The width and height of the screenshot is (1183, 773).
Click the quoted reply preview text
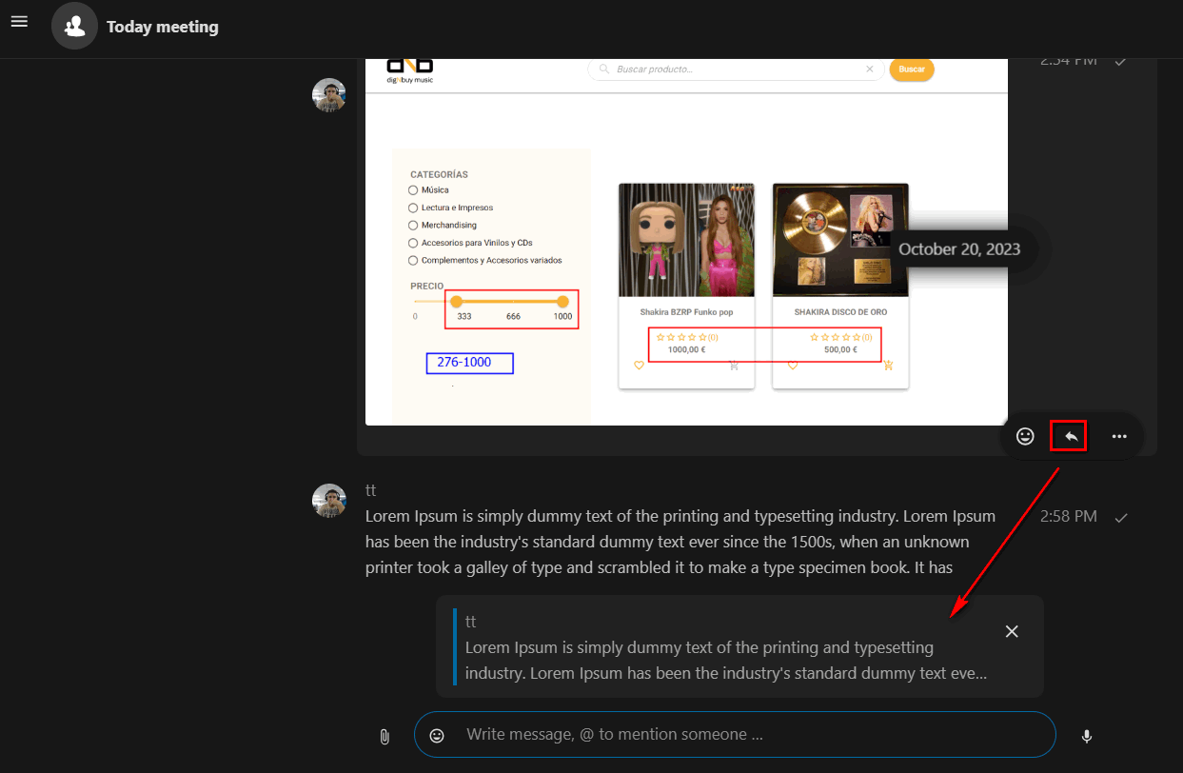click(725, 660)
